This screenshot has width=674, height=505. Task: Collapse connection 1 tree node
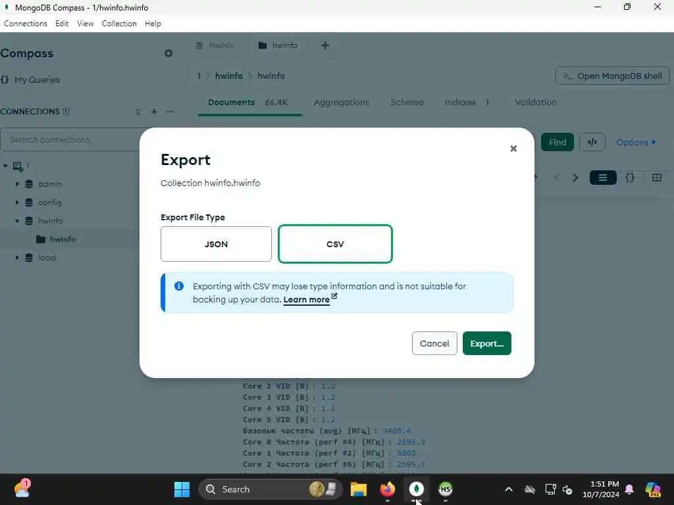point(5,165)
